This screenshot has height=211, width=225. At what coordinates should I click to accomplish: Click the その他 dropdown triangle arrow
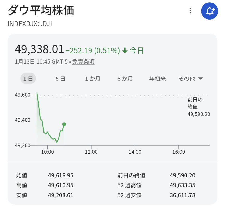[x=200, y=79]
